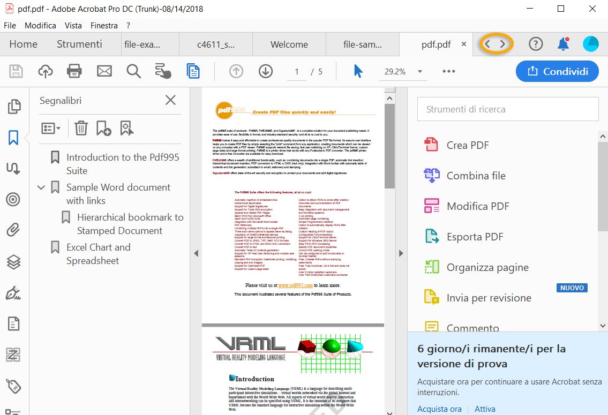Image resolution: width=608 pixels, height=415 pixels.
Task: Show page thumbnails in the sidebar
Action: tap(14, 106)
